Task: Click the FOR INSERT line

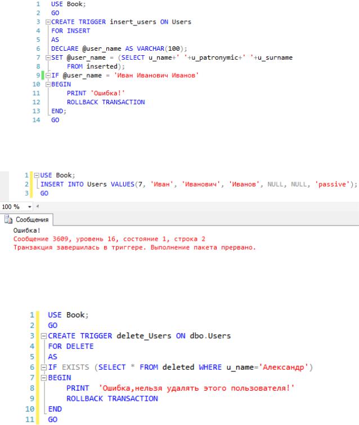Action: [70, 31]
